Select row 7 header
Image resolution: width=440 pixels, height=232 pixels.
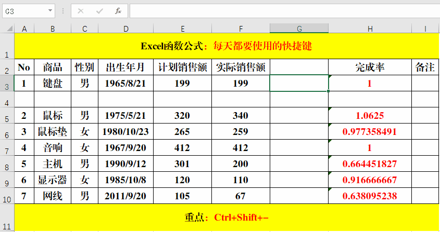coord(7,147)
